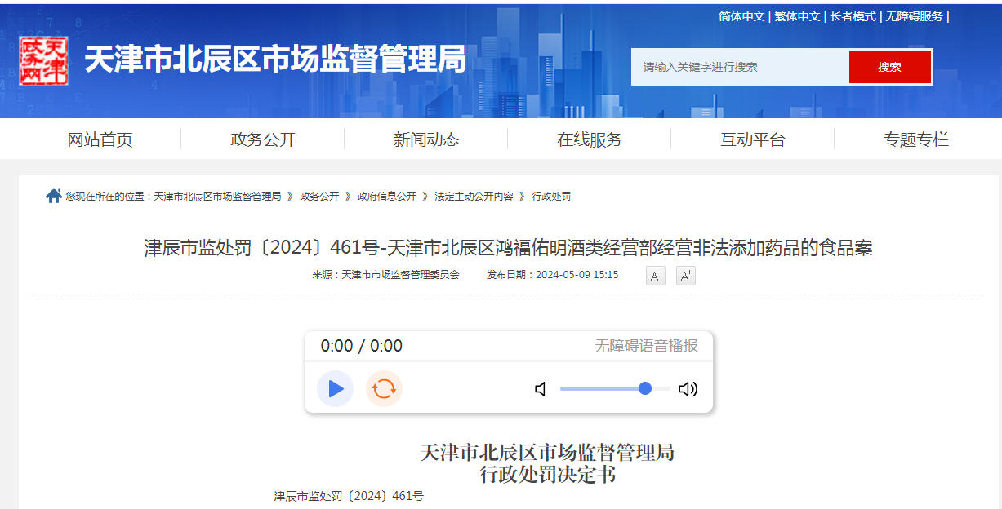Screen dimensions: 1002x509
Task: Click the publish date 2024-05-09 15:15
Action: (577, 275)
